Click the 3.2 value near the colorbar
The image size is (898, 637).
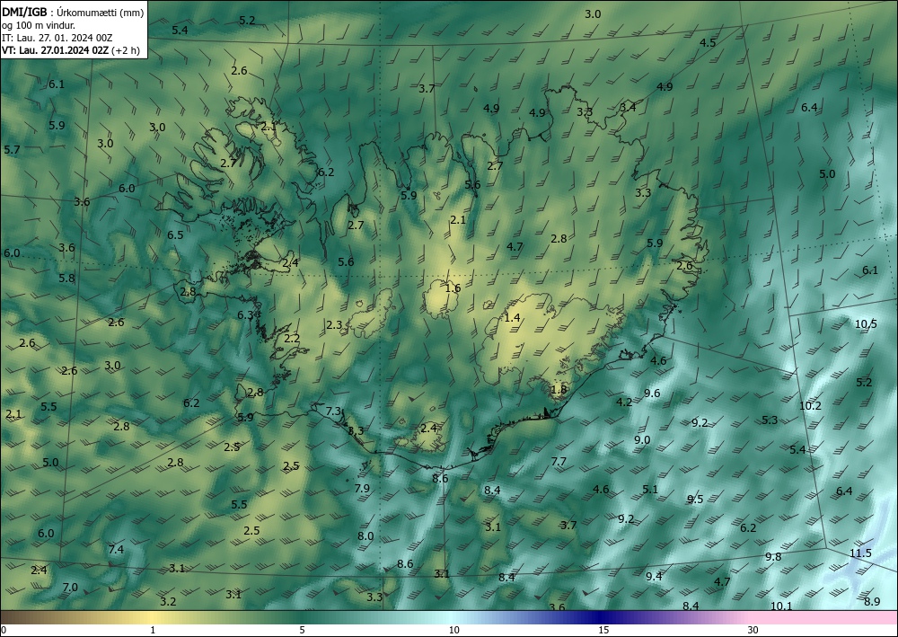pos(168,601)
